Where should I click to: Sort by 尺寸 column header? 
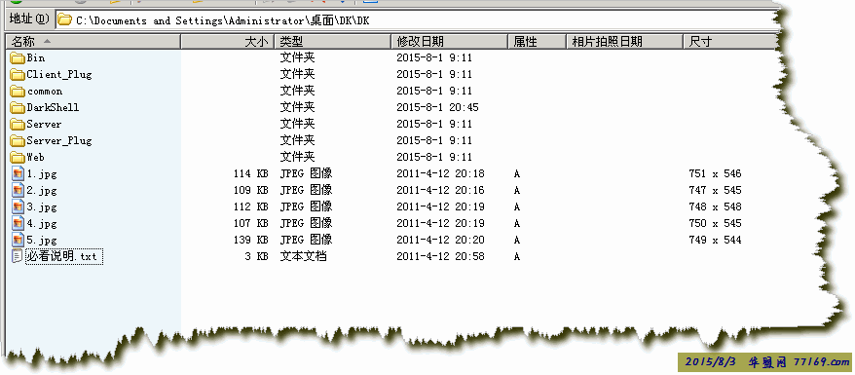pos(729,42)
